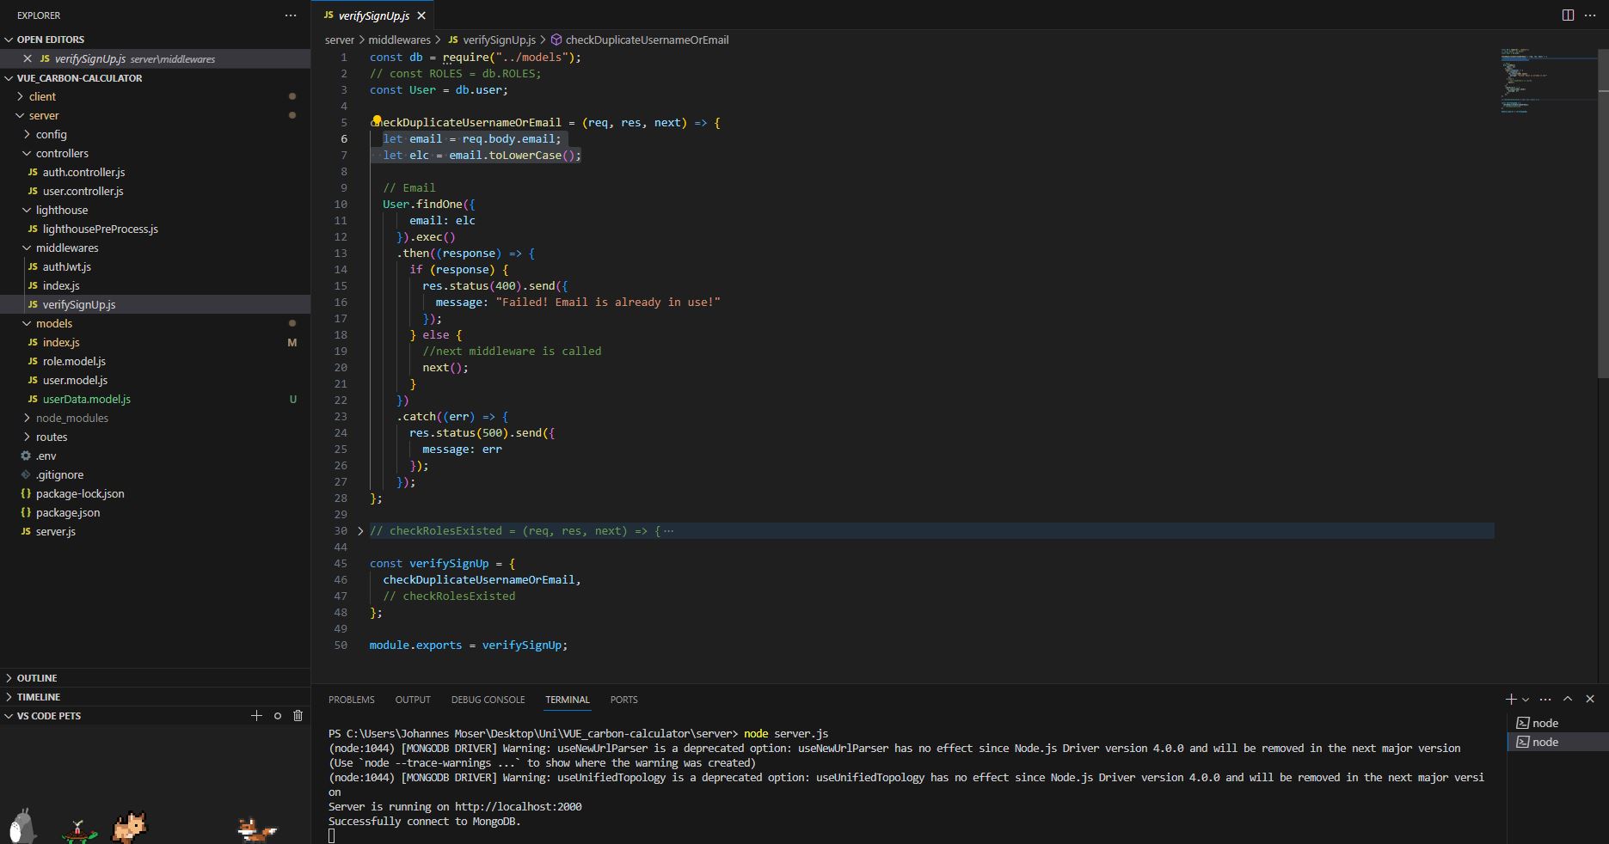
Task: Click checkDuplicateUsernameOrEmail breadcrumb symbol
Action: point(640,40)
